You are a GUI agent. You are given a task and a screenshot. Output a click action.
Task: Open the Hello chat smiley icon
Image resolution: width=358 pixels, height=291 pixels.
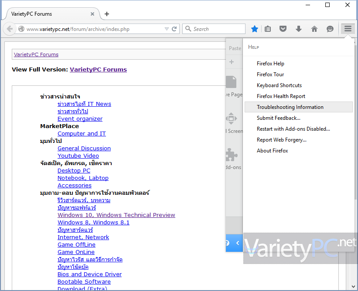[330, 29]
